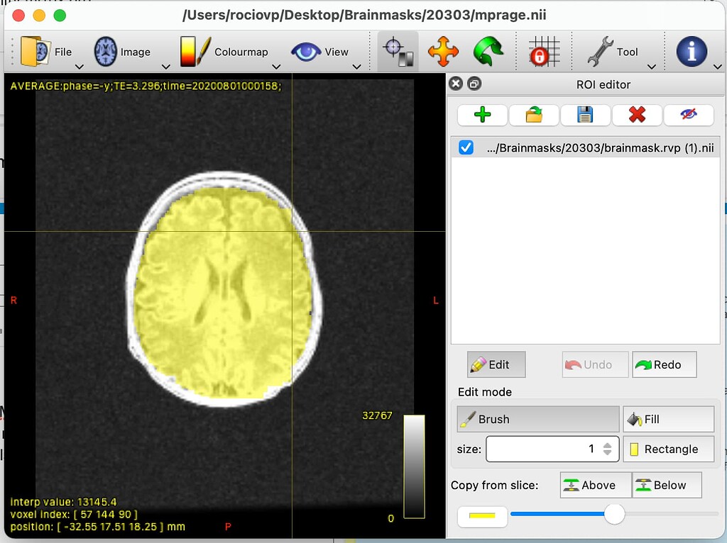This screenshot has width=727, height=543.
Task: Click the voxel index readout text
Action: pos(74,515)
